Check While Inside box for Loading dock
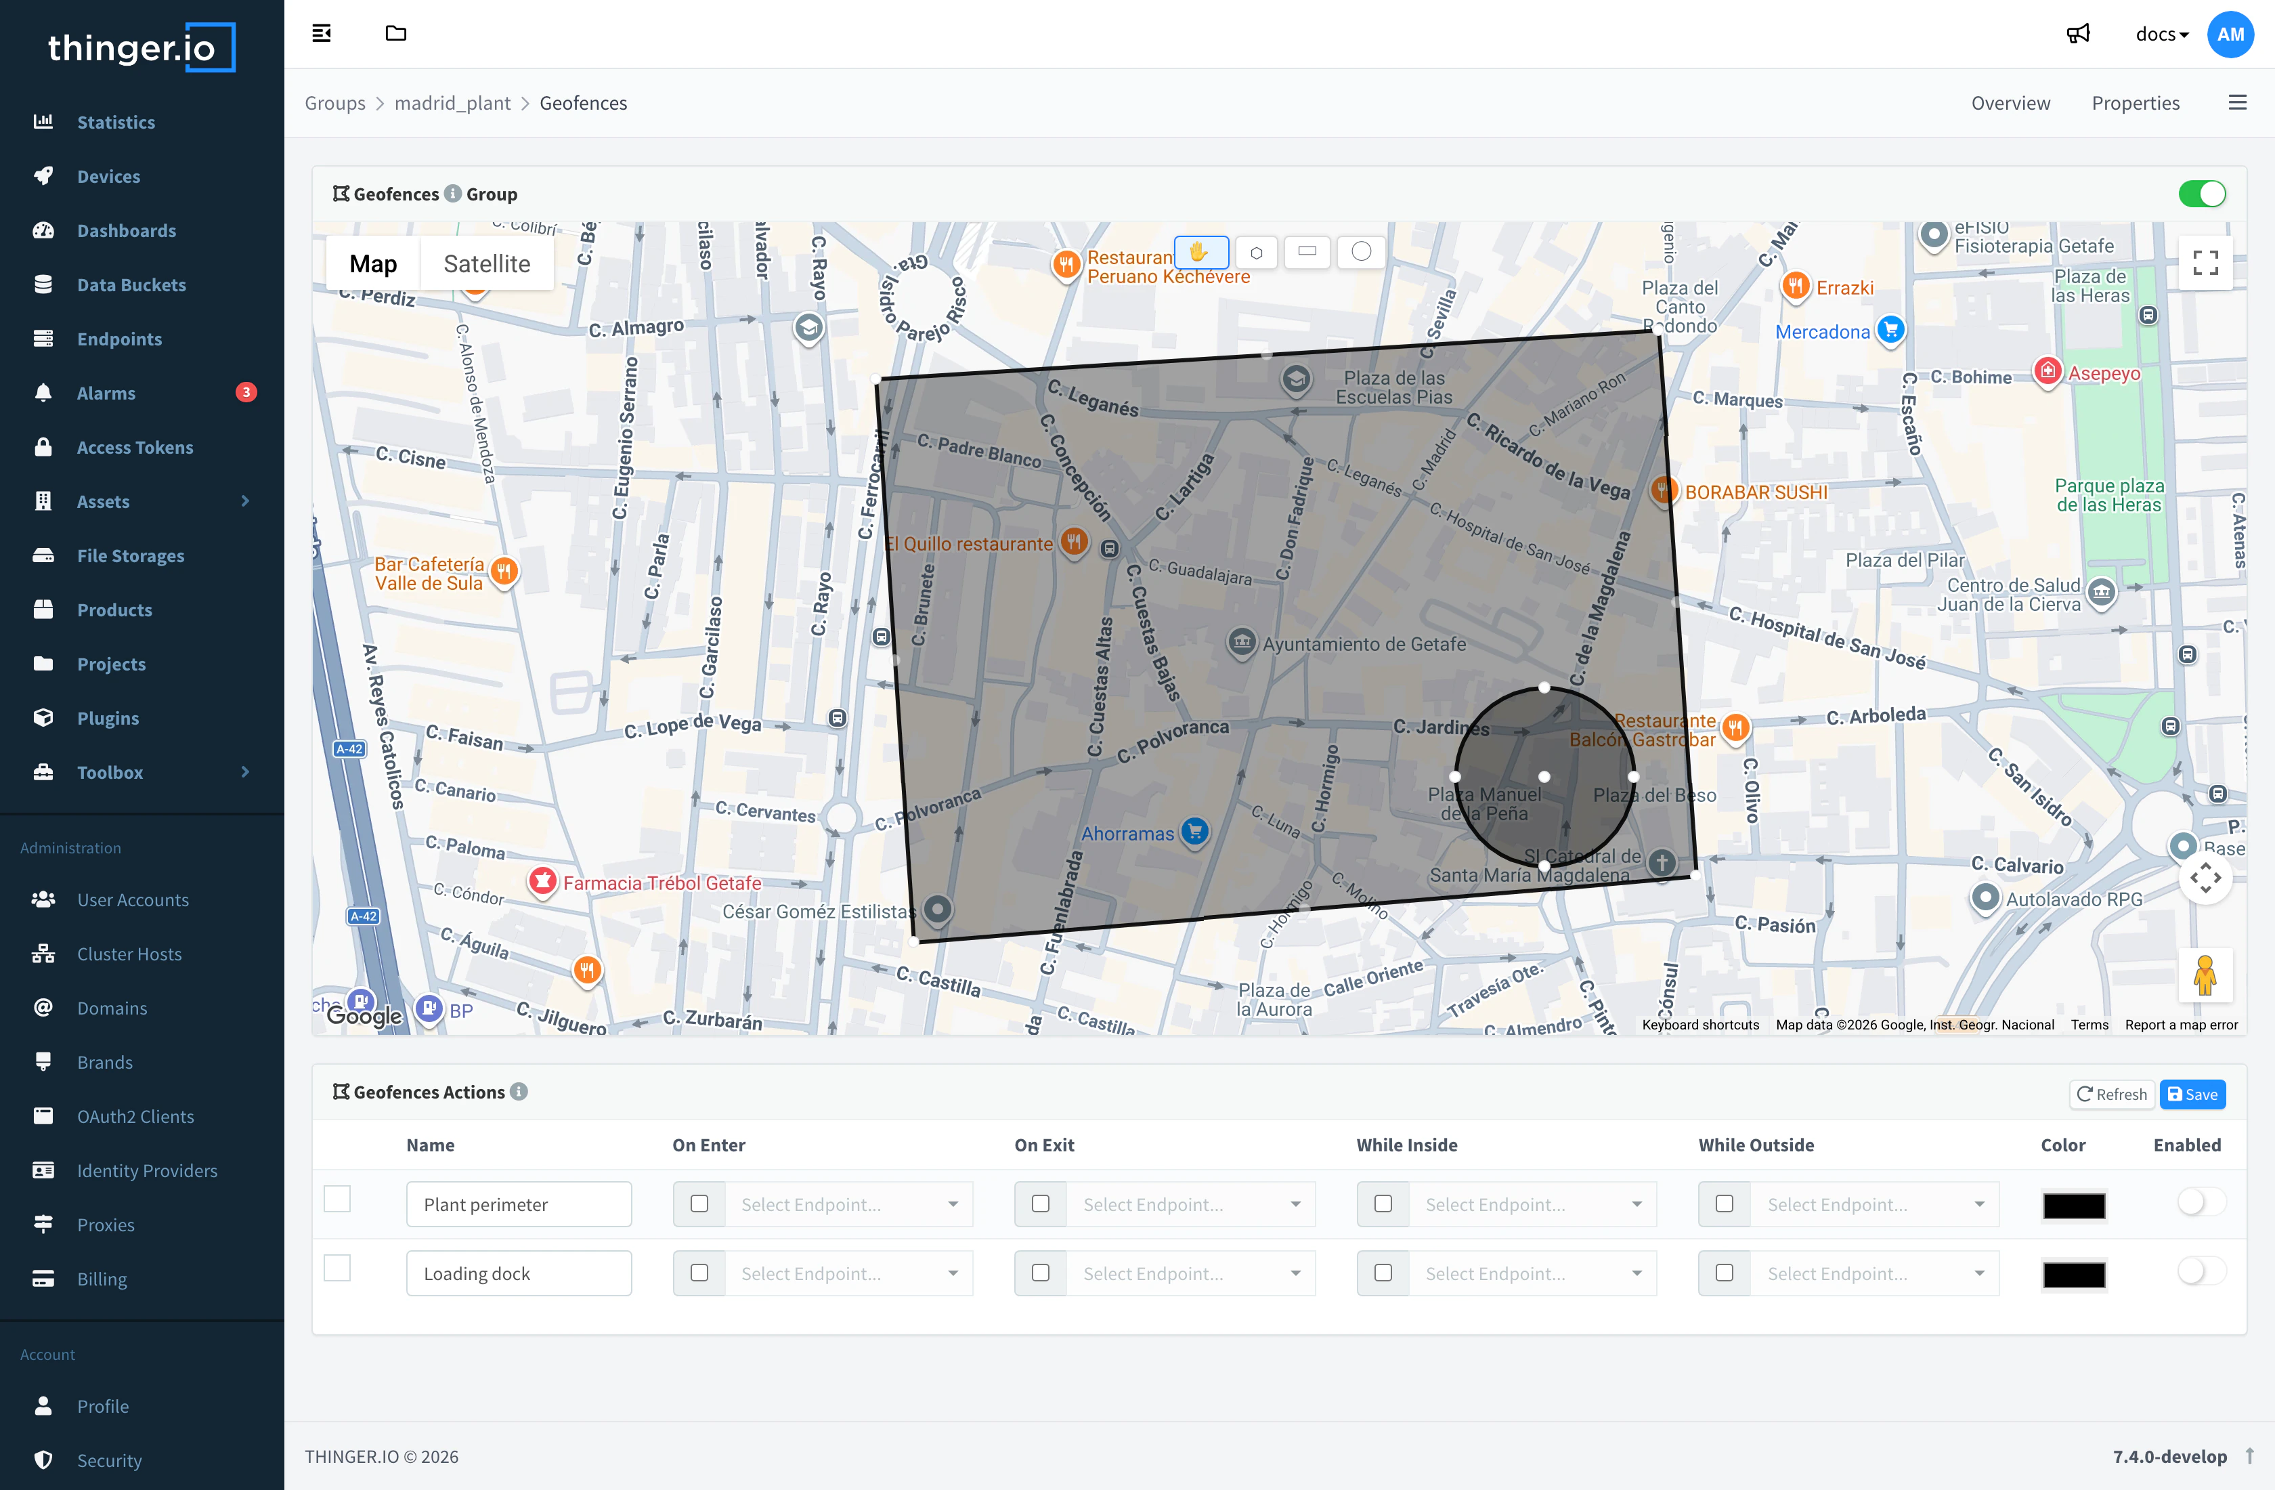This screenshot has height=1490, width=2275. click(x=1383, y=1273)
